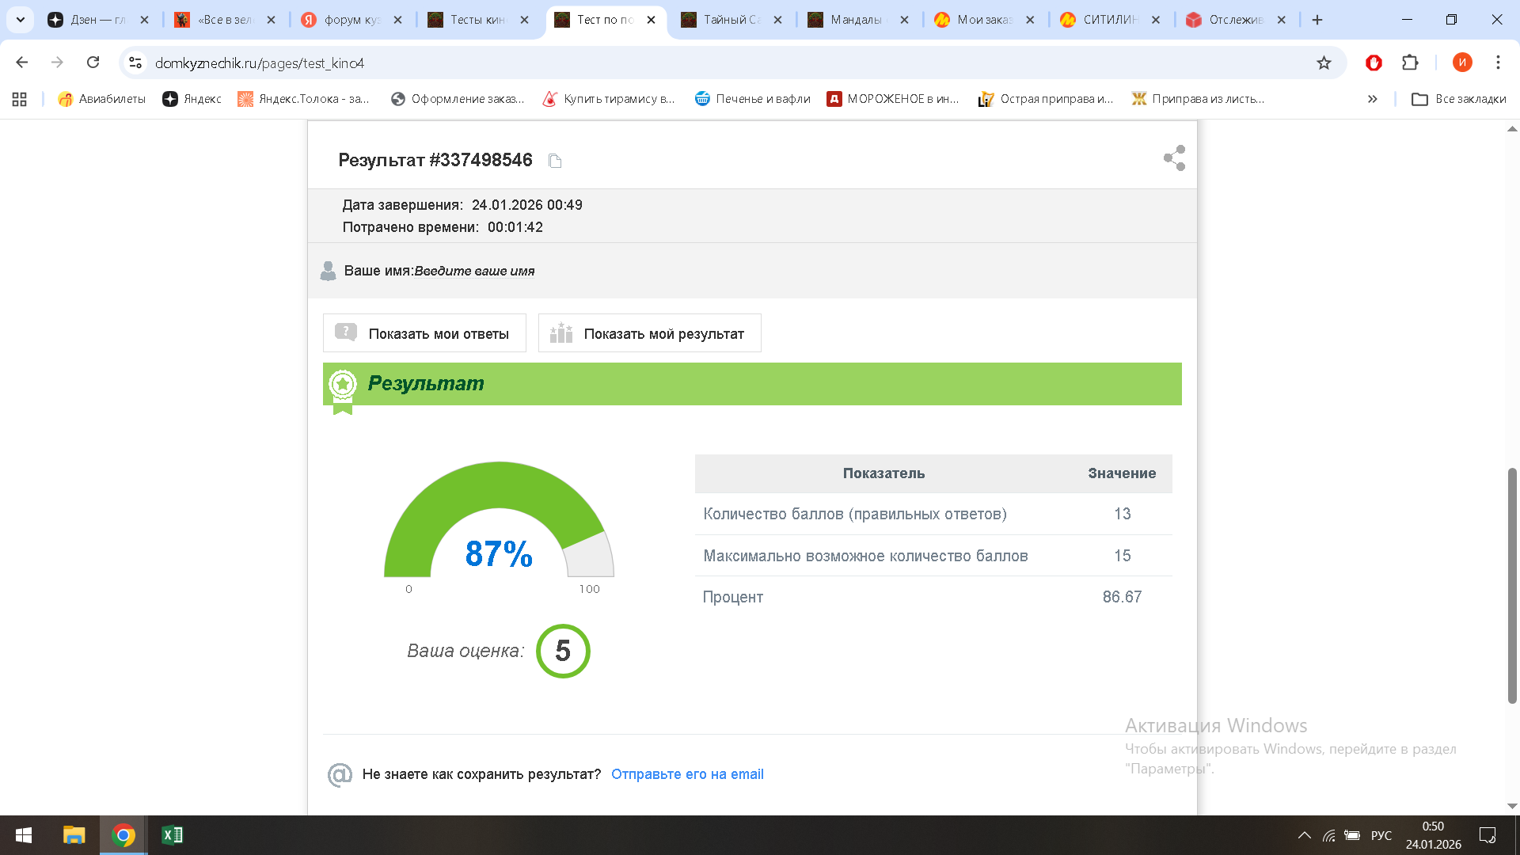Click the "Введите ваше имя" name field
The height and width of the screenshot is (855, 1520).
474,271
